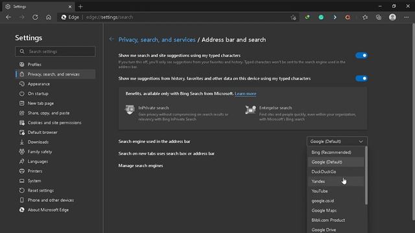Toggle search and site suggestions switch

tap(361, 56)
